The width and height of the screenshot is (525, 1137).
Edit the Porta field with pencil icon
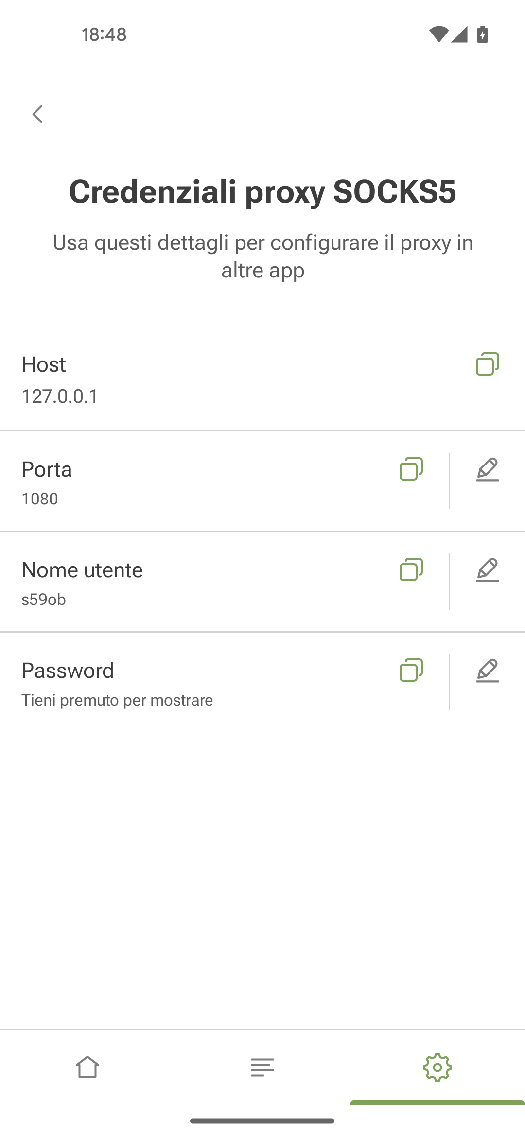pos(488,469)
